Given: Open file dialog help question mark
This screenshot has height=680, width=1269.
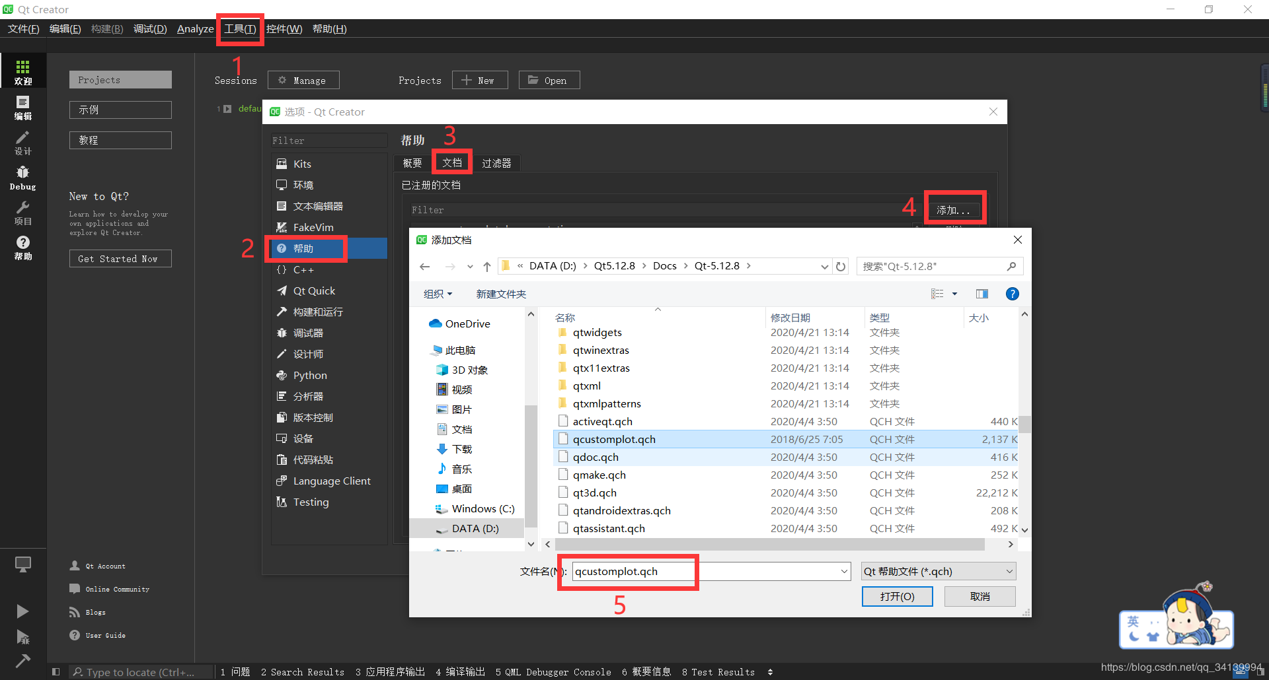Looking at the screenshot, I should pyautogui.click(x=1012, y=294).
